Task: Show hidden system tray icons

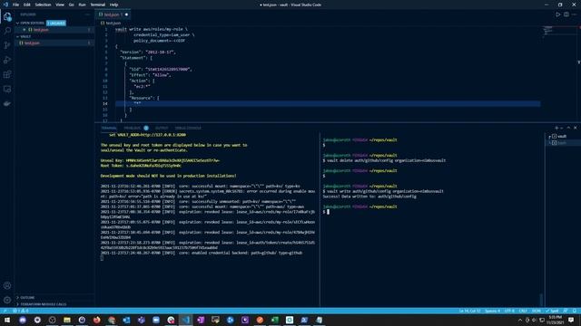Action: (x=520, y=320)
